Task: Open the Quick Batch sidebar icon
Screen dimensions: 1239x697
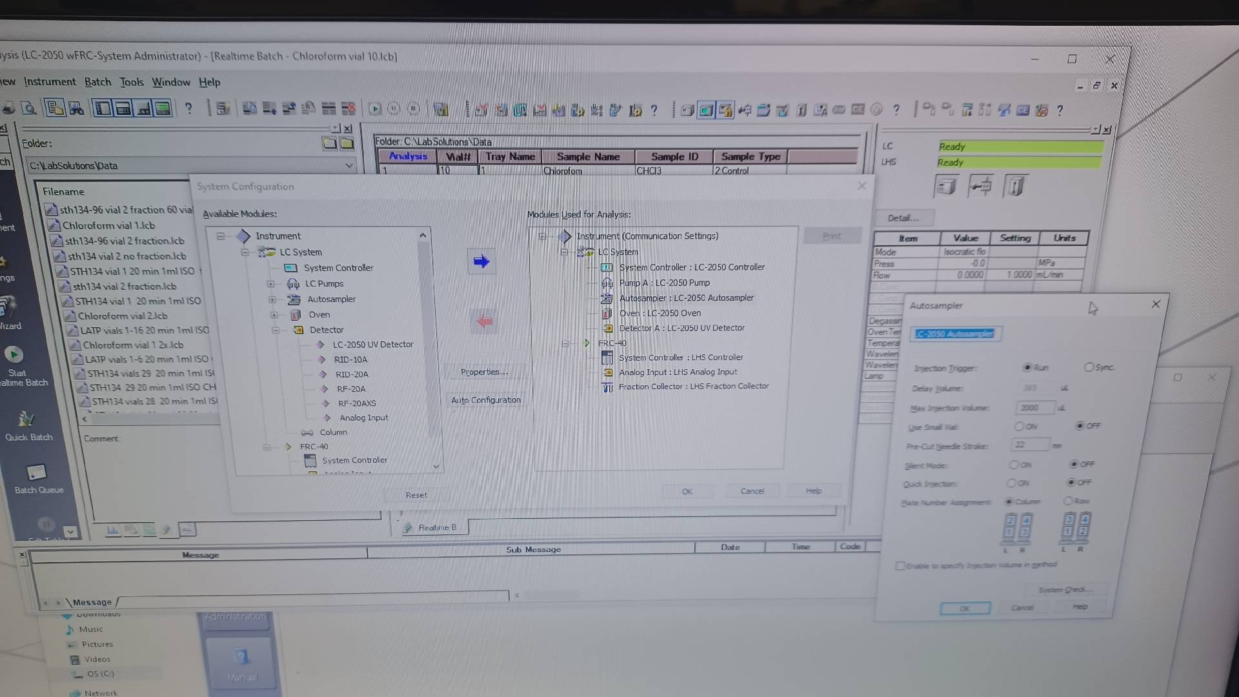Action: [x=26, y=419]
